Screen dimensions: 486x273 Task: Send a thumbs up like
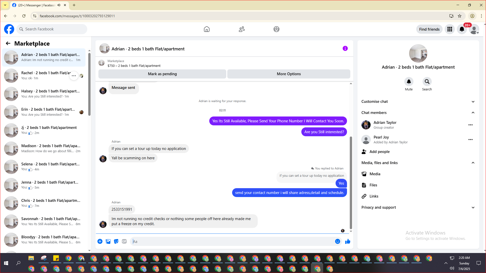[x=348, y=241]
